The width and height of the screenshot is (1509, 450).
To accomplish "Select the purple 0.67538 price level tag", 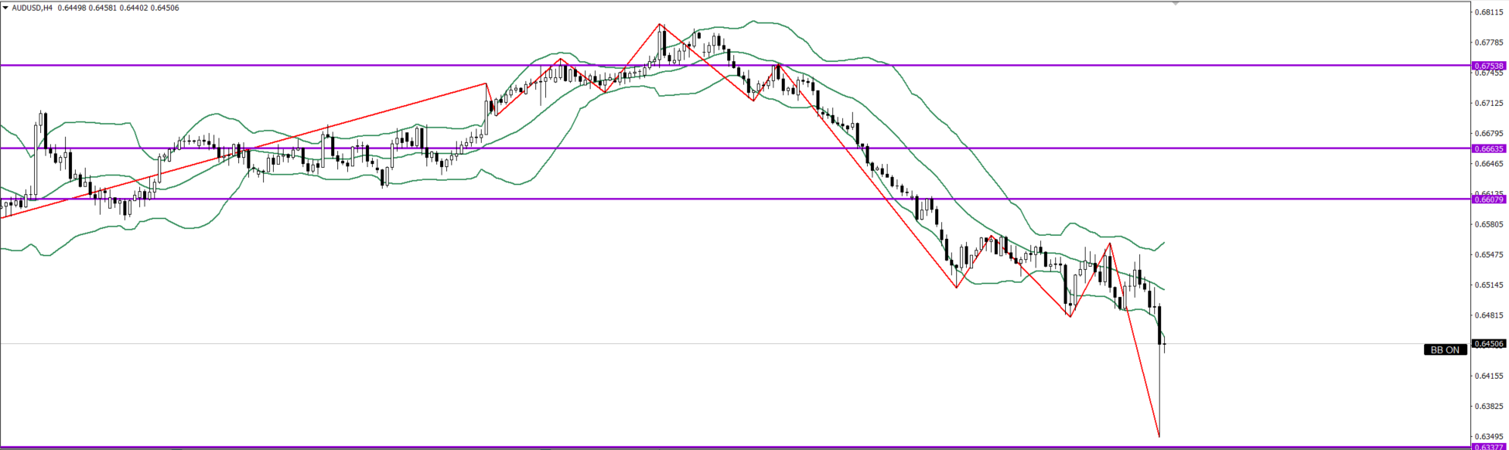I will click(1489, 66).
